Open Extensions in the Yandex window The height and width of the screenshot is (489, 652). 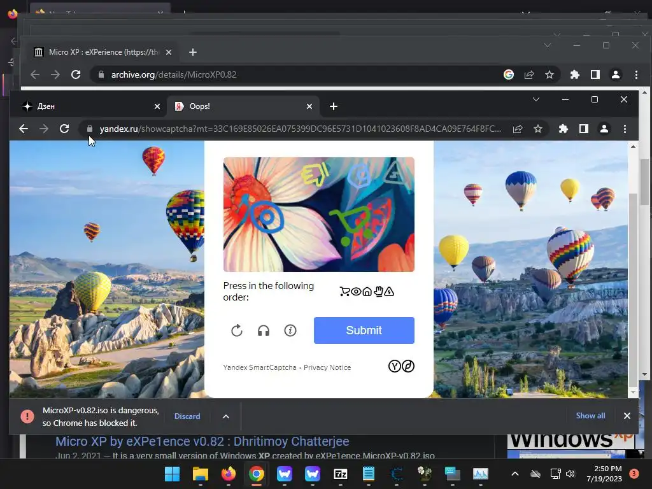click(563, 129)
